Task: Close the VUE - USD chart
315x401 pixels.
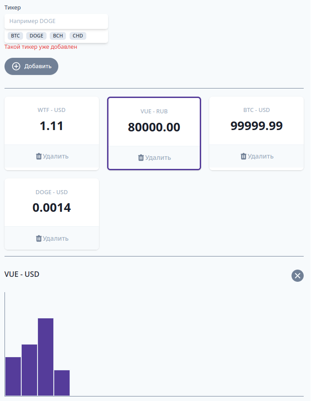Action: (297, 275)
